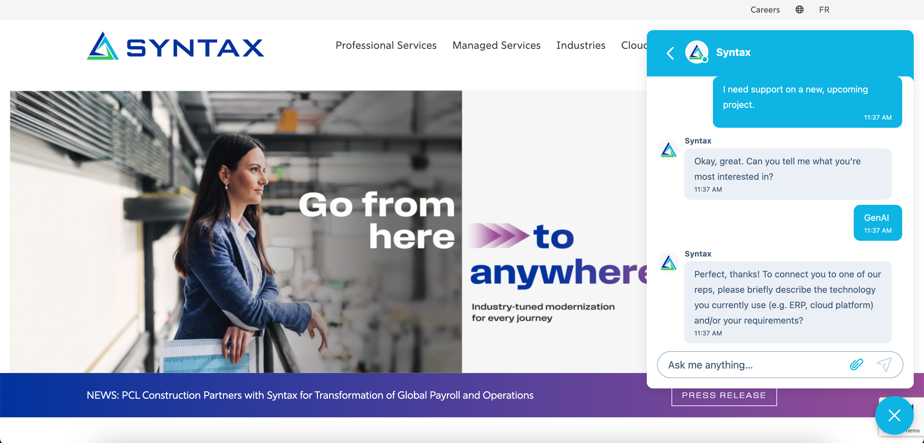
Task: Open the Careers link
Action: [x=765, y=10]
